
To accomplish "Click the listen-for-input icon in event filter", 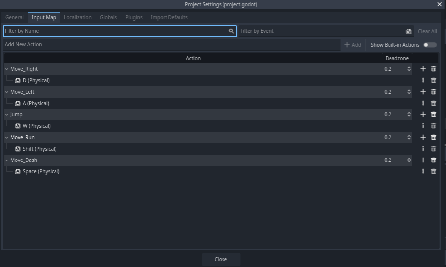I will click(x=408, y=31).
